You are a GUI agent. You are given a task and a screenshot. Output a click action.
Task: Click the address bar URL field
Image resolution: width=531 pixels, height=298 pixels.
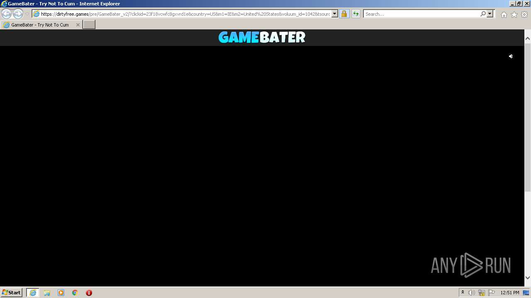(x=185, y=14)
